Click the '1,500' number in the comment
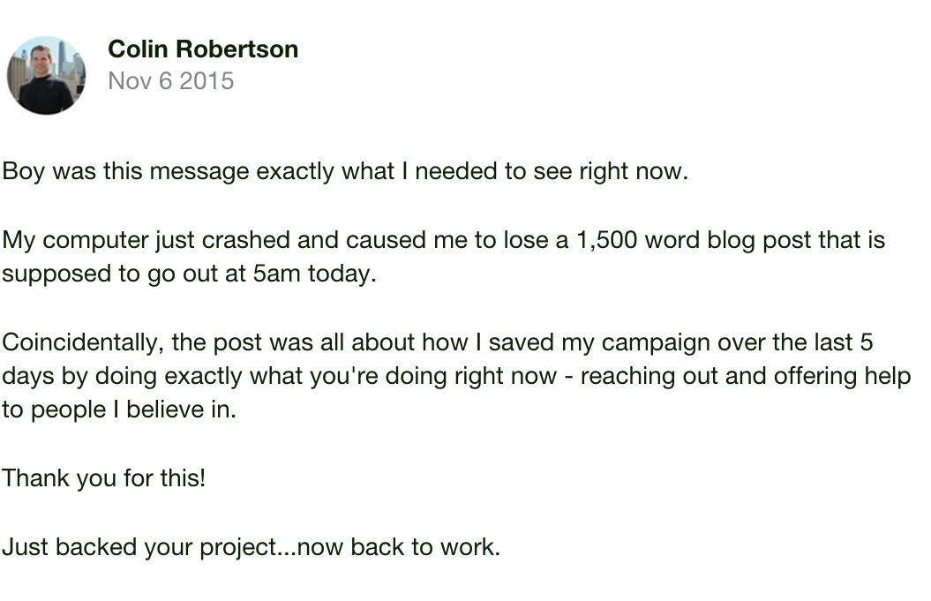931x601 pixels. (x=607, y=241)
